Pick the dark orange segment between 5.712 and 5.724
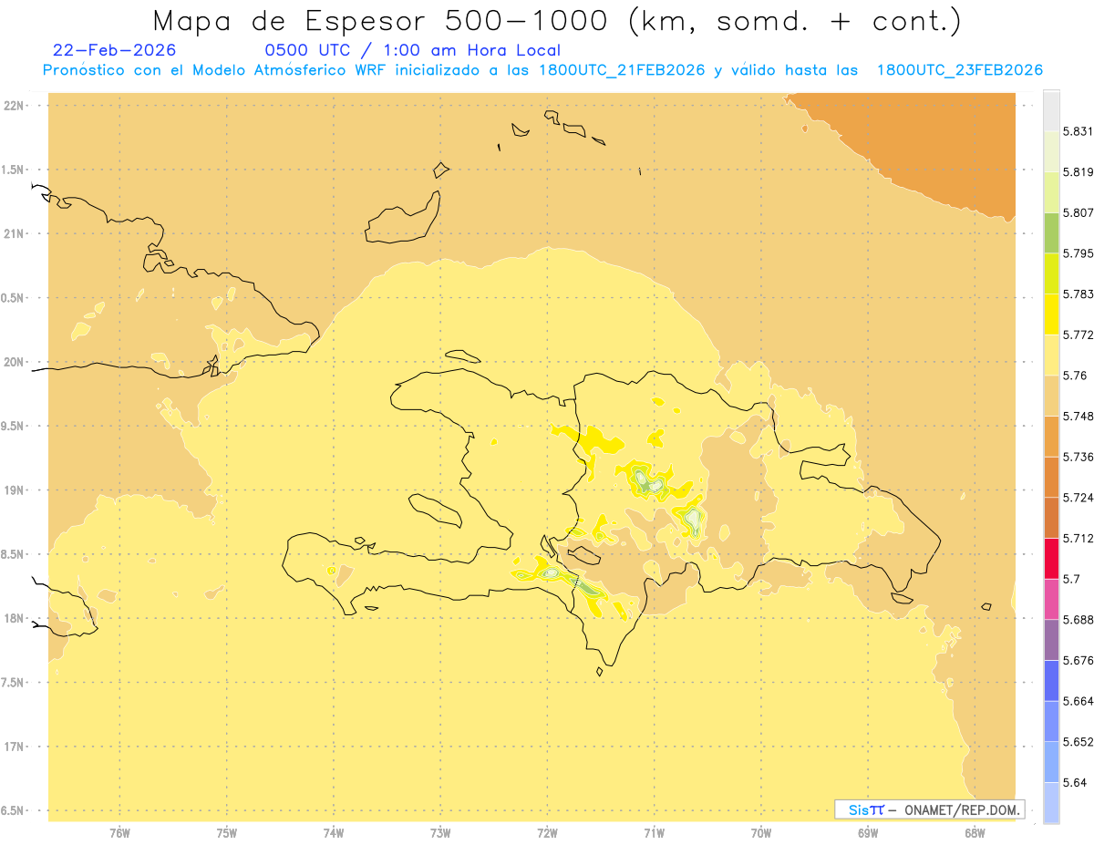Screen dimensions: 1094x845 1051,518
